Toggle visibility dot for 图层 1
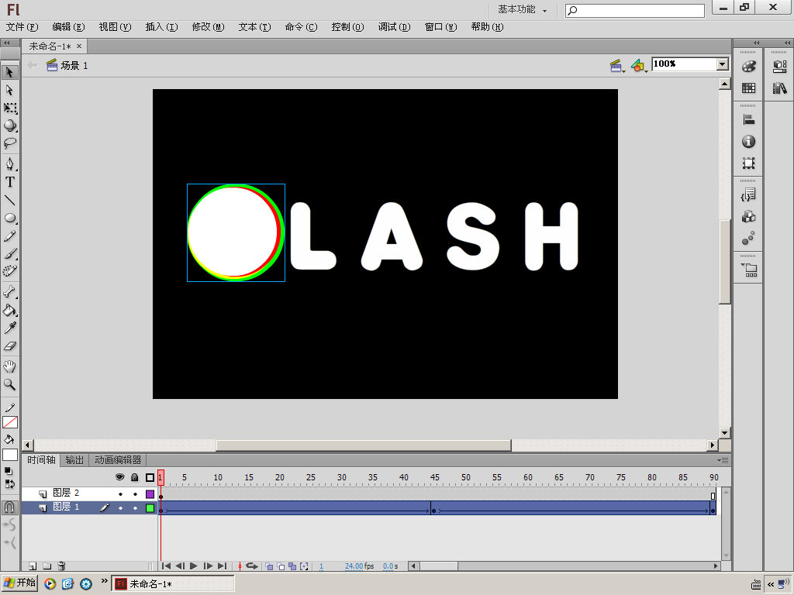Screen dimensions: 794x595 [120, 508]
